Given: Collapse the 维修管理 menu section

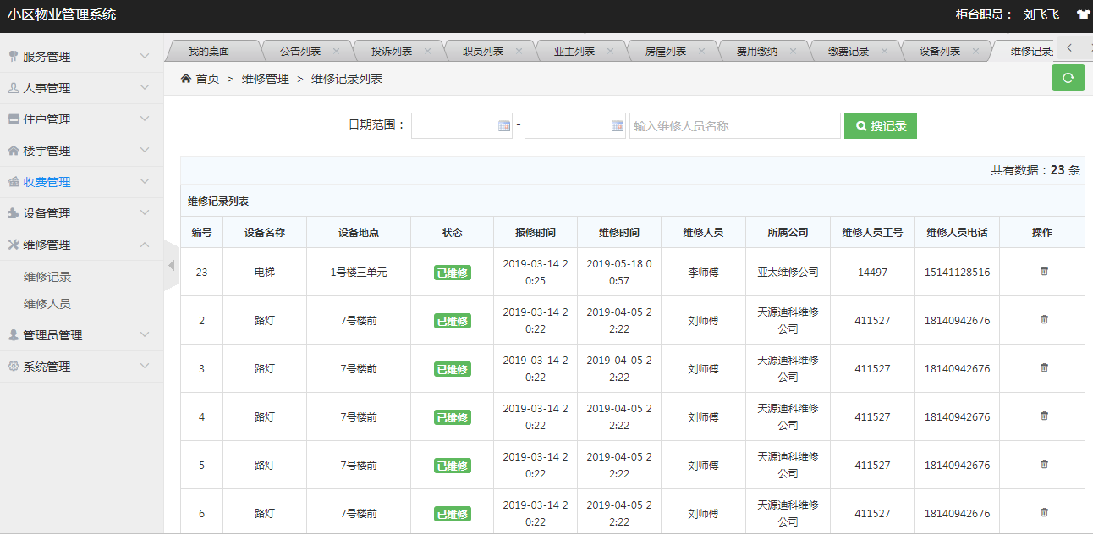Looking at the screenshot, I should (x=81, y=245).
